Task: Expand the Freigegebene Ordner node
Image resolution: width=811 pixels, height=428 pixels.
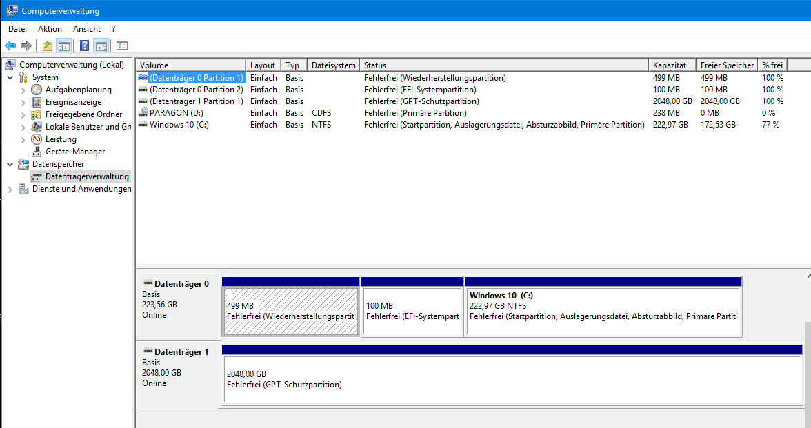Action: point(23,114)
